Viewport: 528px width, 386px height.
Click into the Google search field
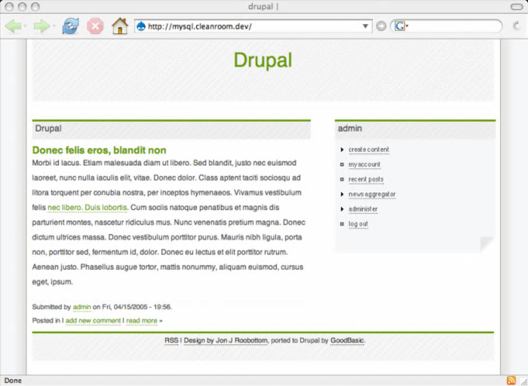click(454, 26)
